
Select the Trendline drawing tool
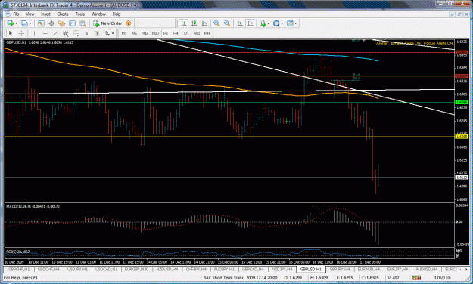[55, 33]
